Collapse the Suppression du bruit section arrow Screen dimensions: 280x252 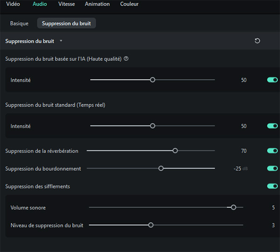tap(61, 41)
